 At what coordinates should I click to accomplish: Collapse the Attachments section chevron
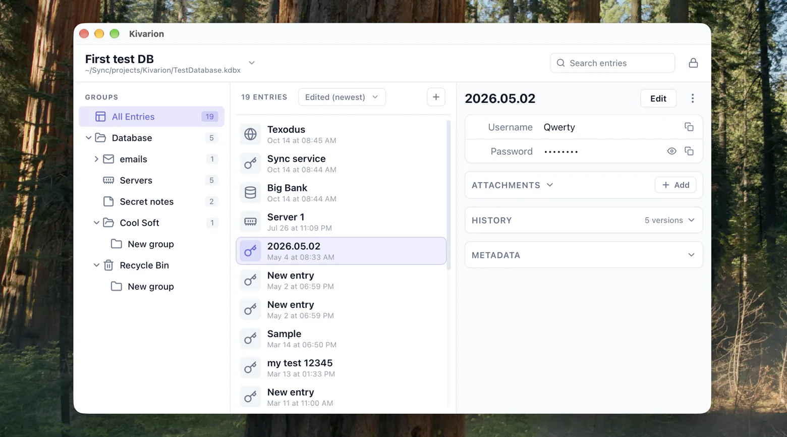click(550, 185)
